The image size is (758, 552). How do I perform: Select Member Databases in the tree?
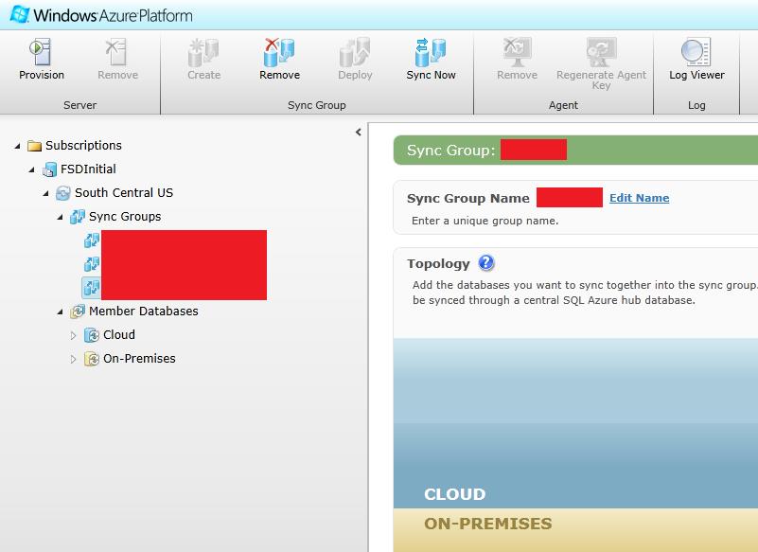click(144, 312)
